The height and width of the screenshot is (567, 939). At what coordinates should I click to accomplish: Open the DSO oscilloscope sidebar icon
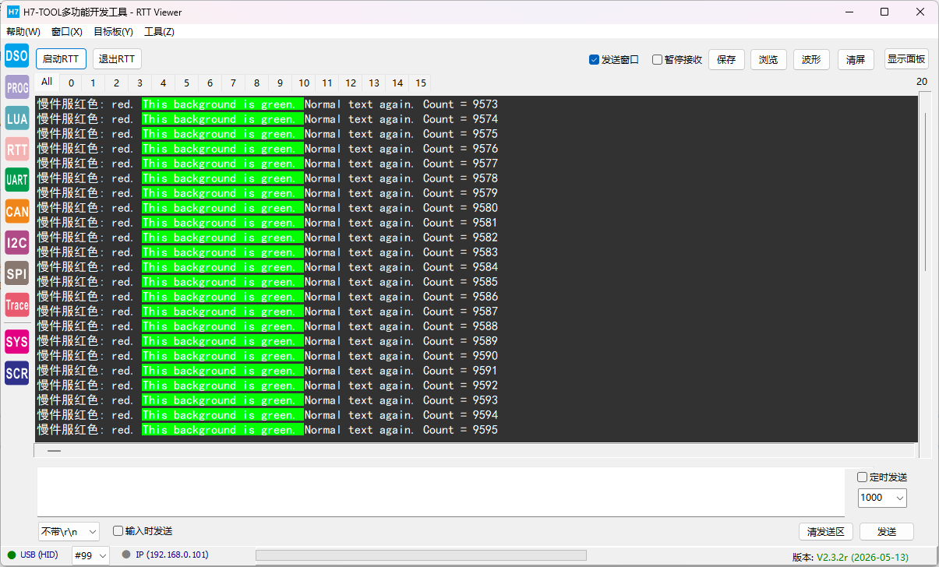coord(16,56)
